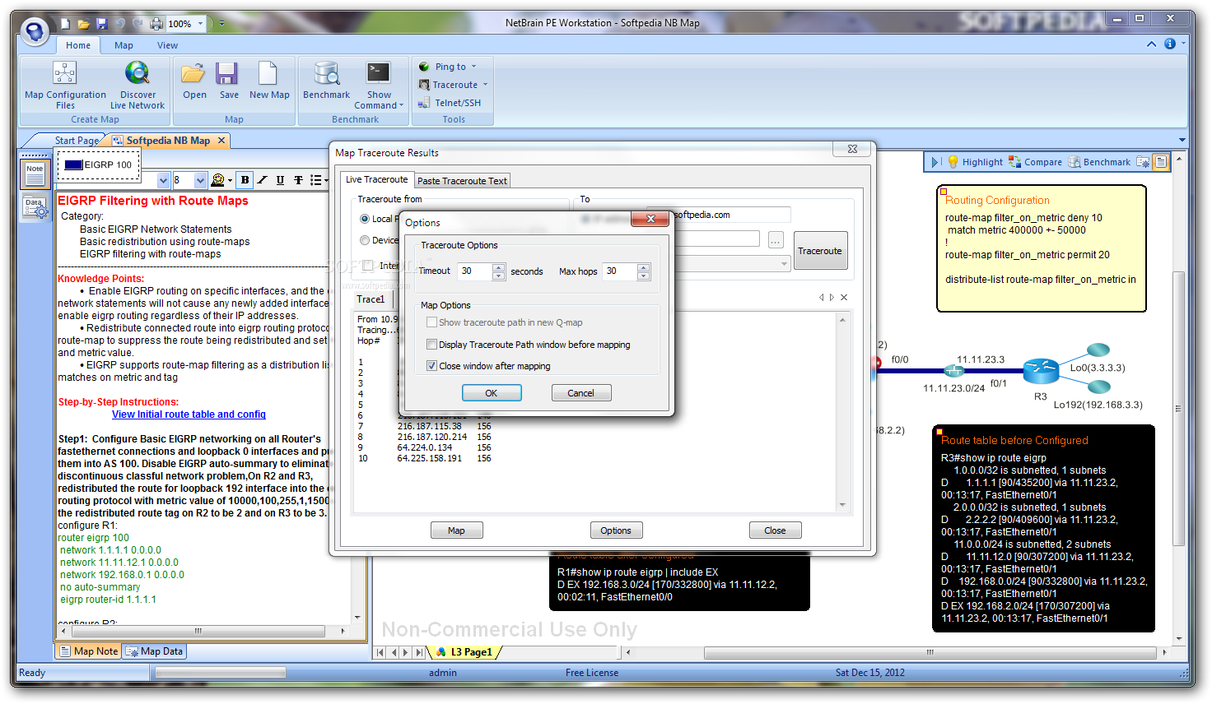Screen dimensions: 1212x704
Task: Close the Options dialog with red X
Action: [x=650, y=219]
